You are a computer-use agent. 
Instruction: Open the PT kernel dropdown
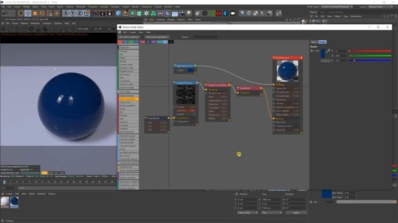coord(104,29)
